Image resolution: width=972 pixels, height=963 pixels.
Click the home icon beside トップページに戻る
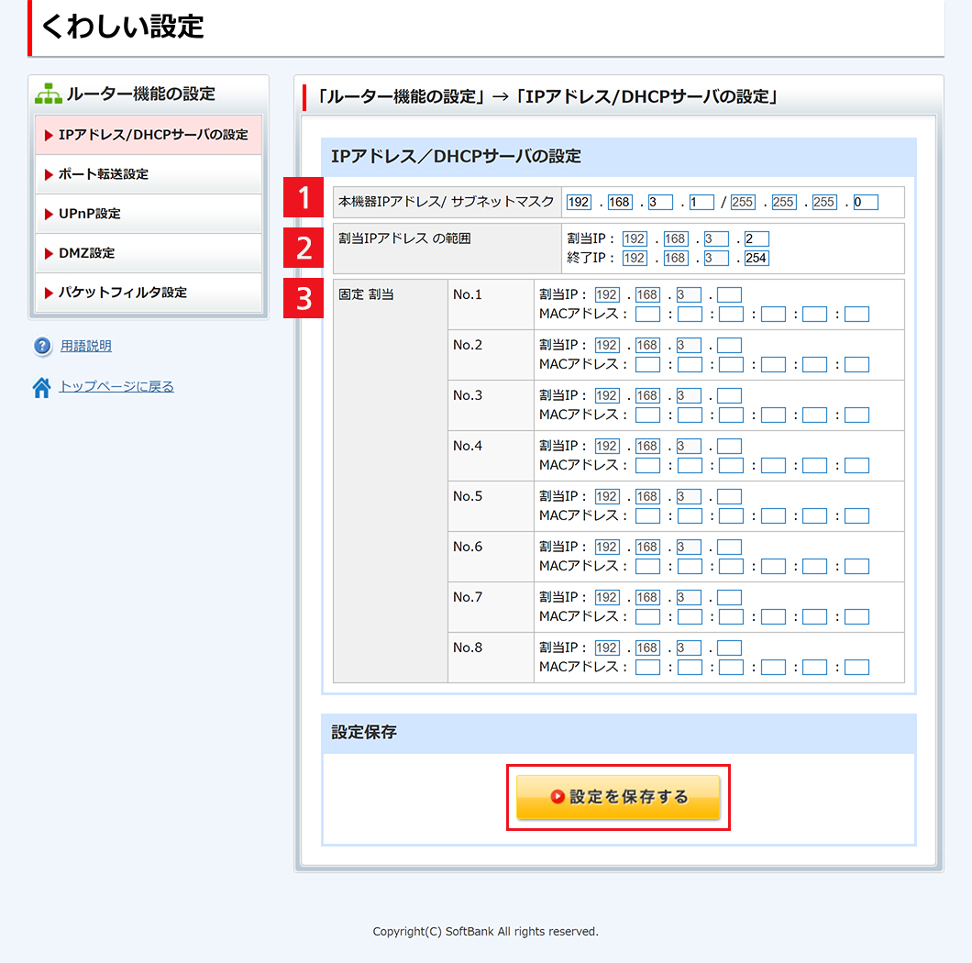click(41, 387)
